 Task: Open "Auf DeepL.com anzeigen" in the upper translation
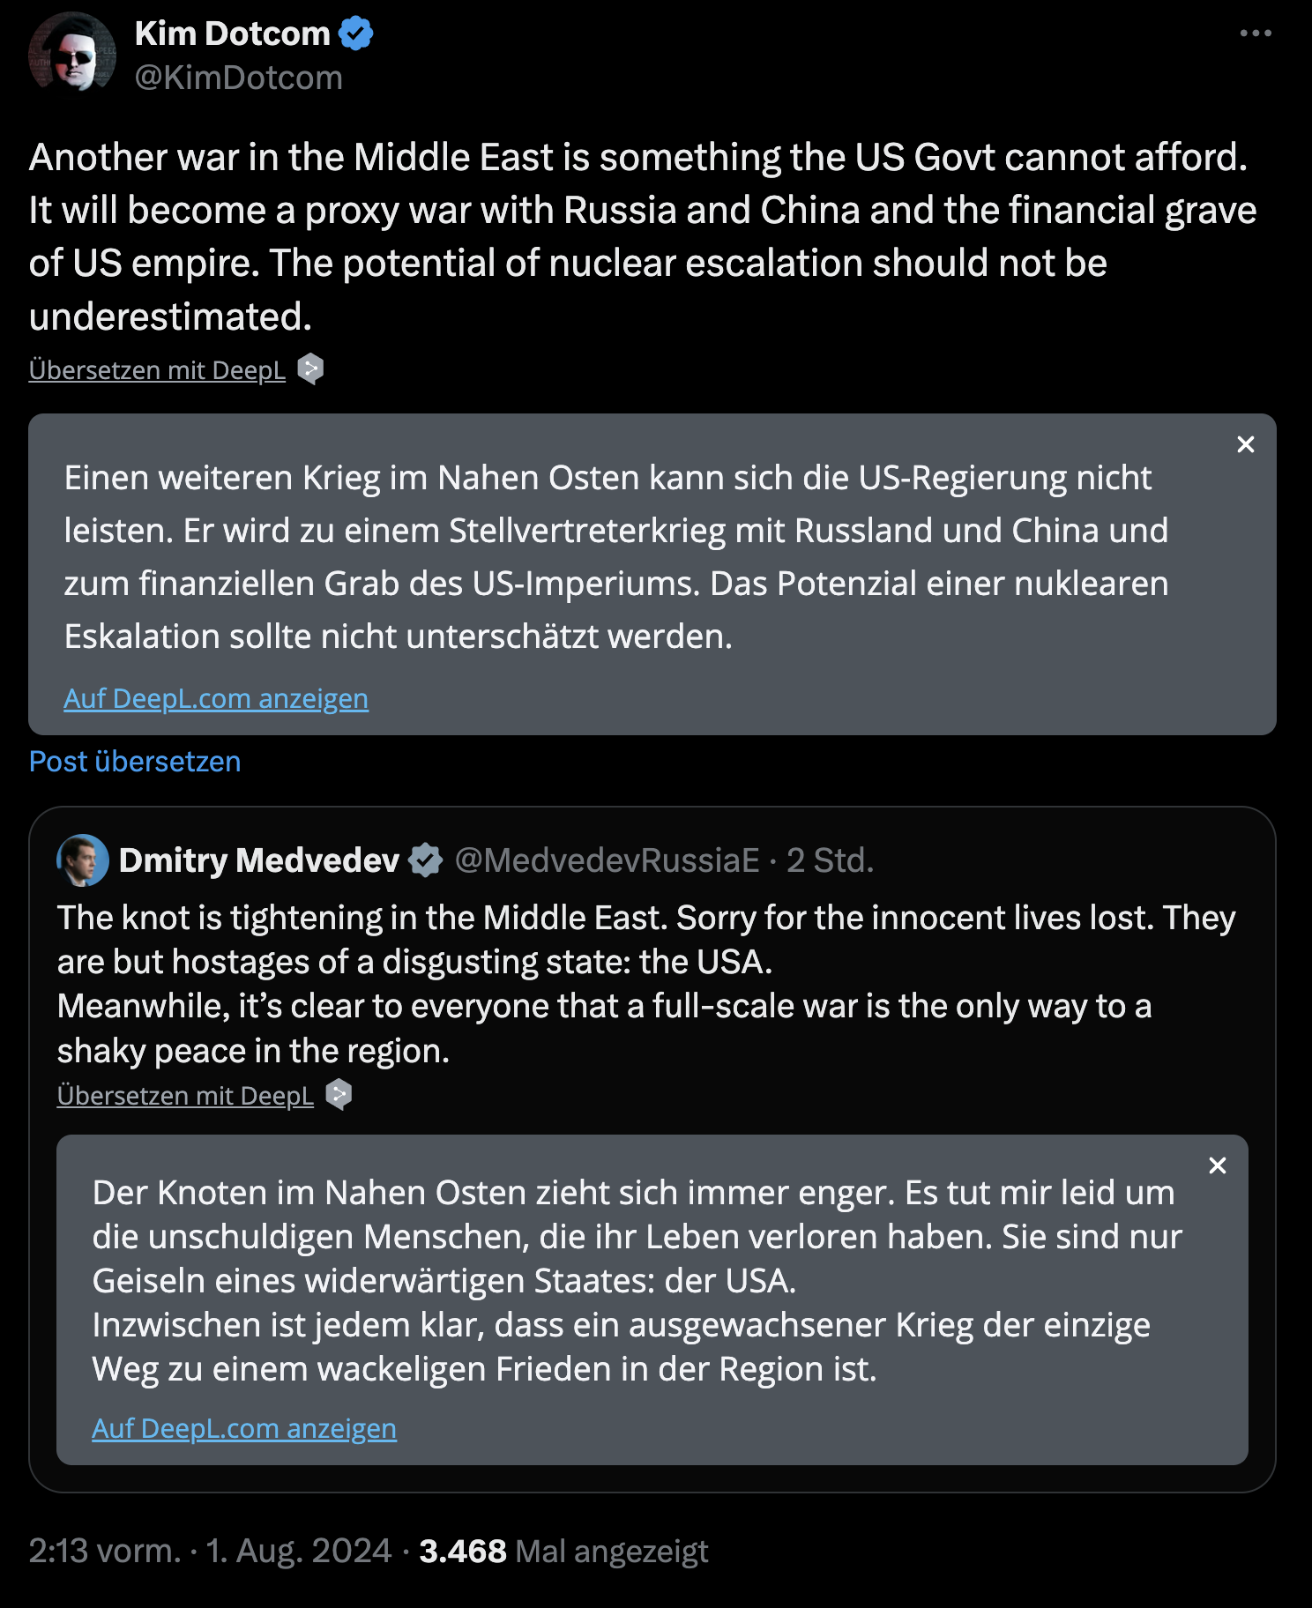pos(216,698)
